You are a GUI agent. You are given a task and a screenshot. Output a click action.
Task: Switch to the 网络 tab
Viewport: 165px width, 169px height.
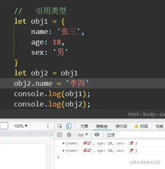[144, 126]
